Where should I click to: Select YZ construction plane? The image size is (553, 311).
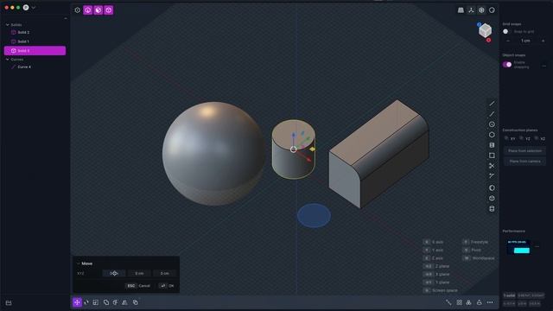coord(524,138)
